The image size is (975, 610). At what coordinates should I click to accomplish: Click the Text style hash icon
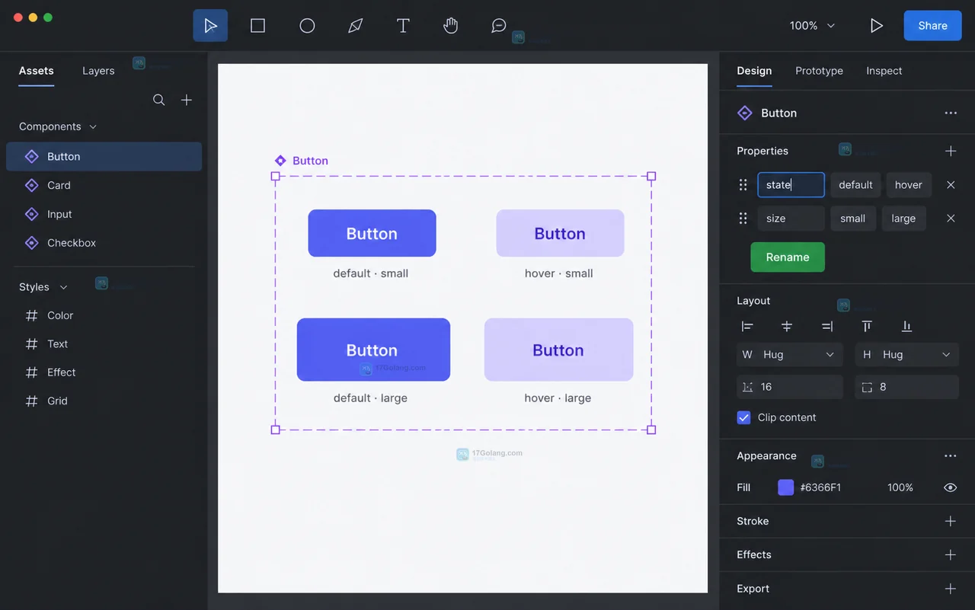pyautogui.click(x=31, y=344)
